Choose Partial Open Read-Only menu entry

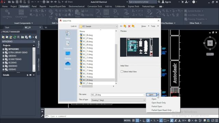(x=162, y=110)
